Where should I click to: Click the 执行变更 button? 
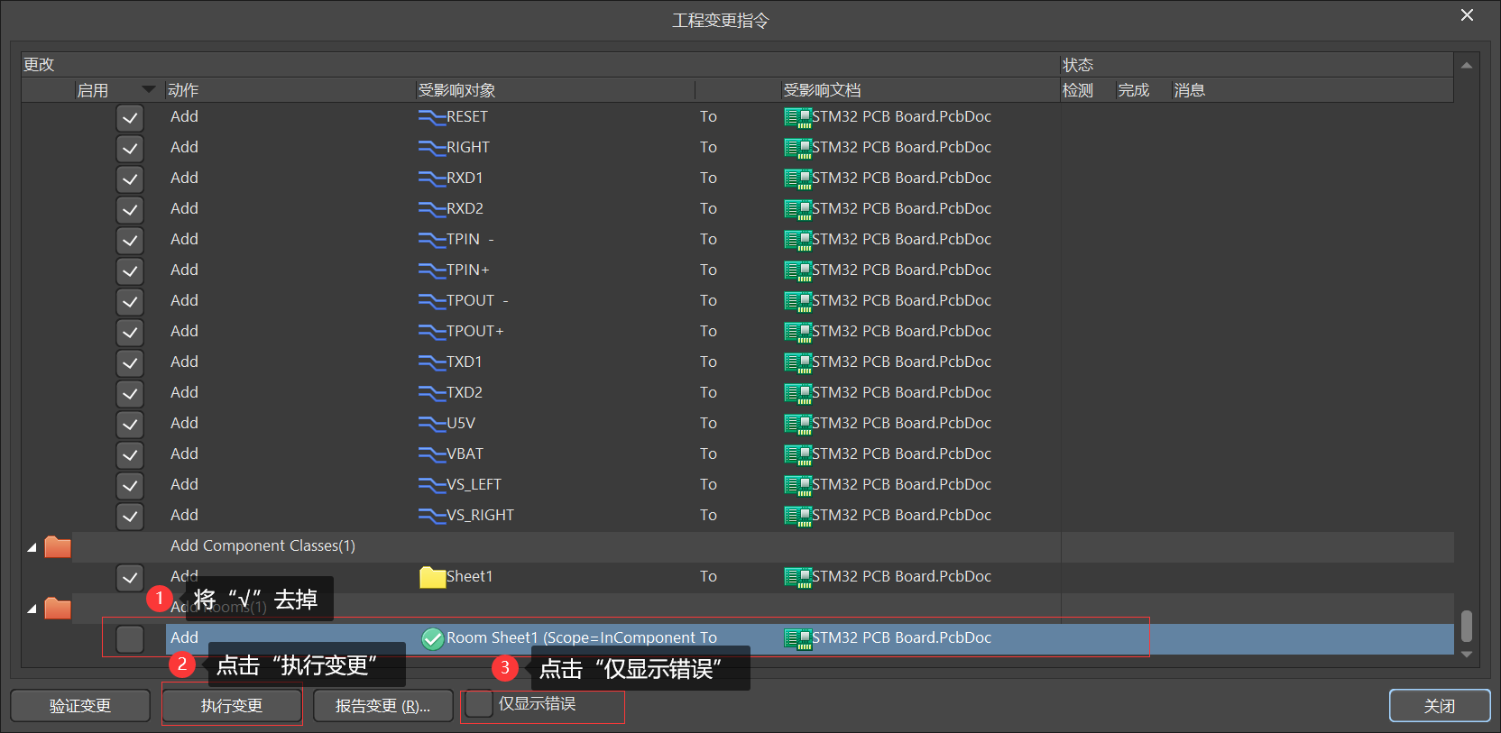click(232, 706)
